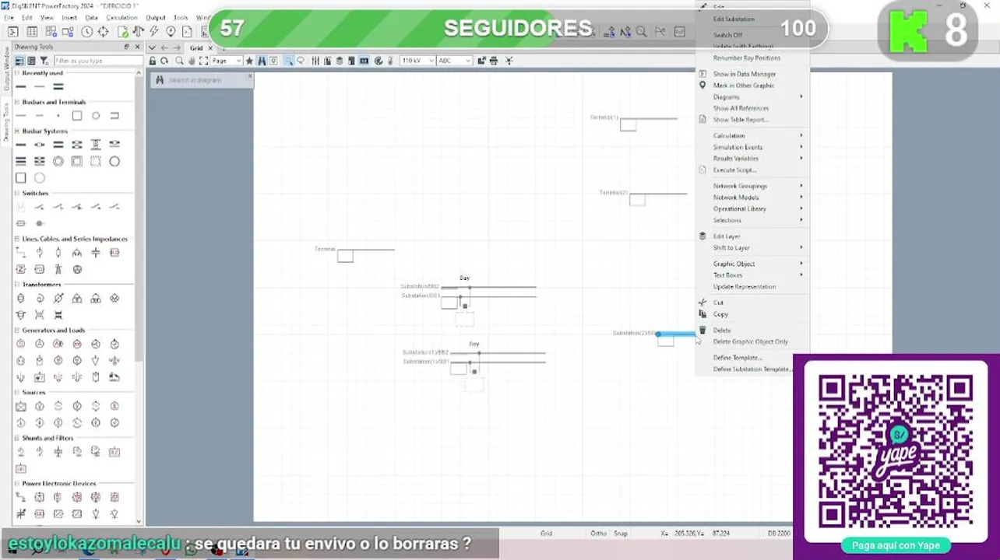The height and width of the screenshot is (560, 1000).
Task: Pick the first Power Electronic Devices symbol
Action: pos(21,497)
